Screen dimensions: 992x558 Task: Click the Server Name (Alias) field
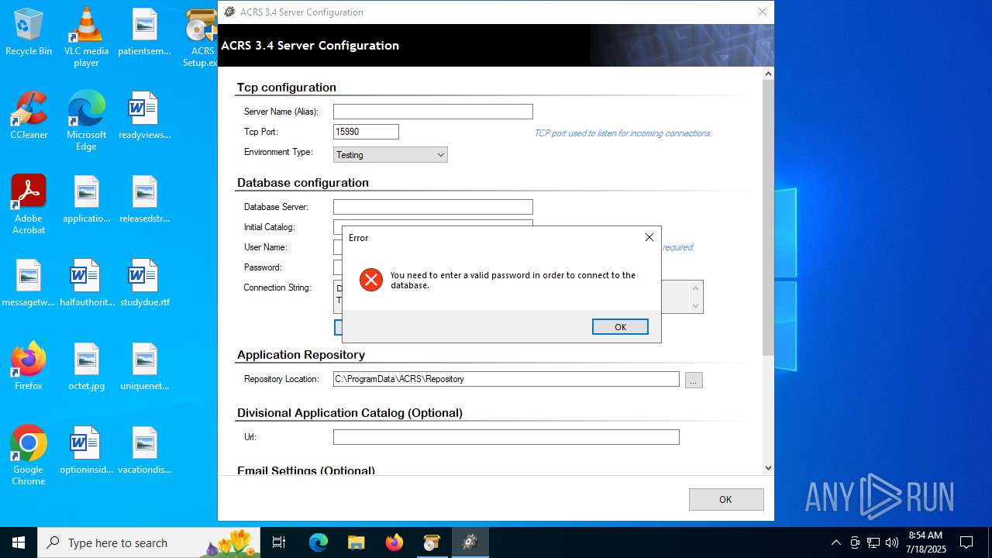pyautogui.click(x=433, y=112)
